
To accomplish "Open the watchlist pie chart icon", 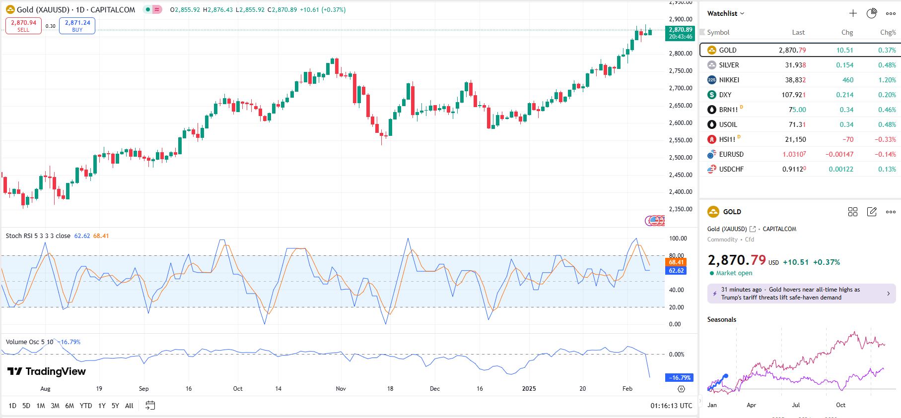I will (x=872, y=13).
